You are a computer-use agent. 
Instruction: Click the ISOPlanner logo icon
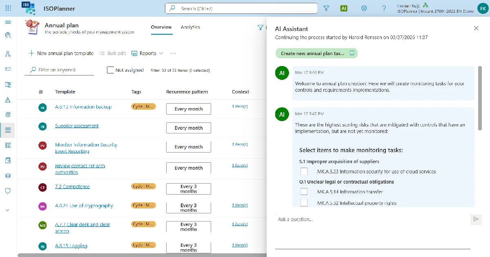[x=28, y=8]
